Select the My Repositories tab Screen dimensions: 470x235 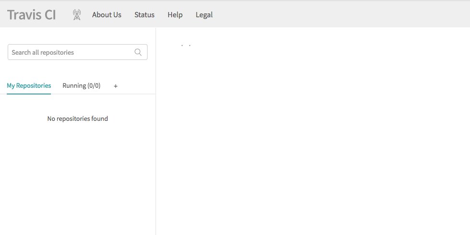(x=29, y=86)
